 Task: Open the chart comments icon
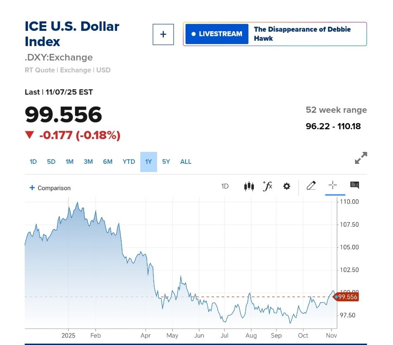pos(355,185)
